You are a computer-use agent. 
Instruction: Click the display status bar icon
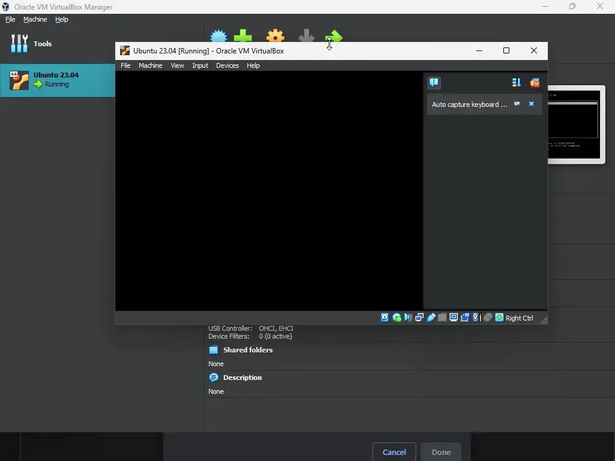coord(453,318)
